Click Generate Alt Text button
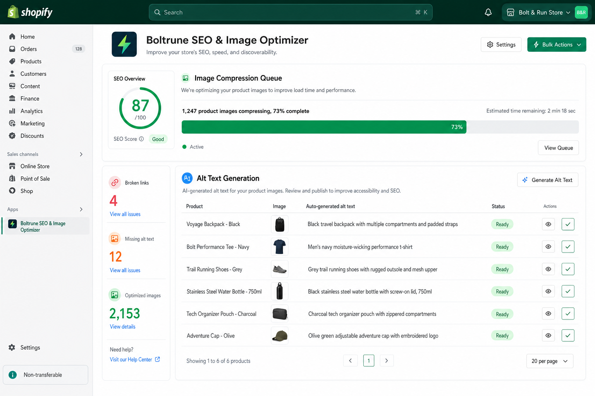The image size is (595, 396). pos(547,180)
